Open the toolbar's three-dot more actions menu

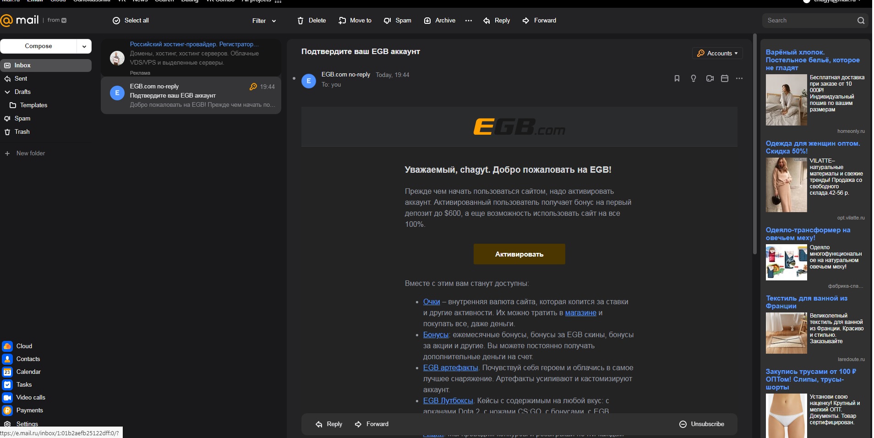point(468,21)
